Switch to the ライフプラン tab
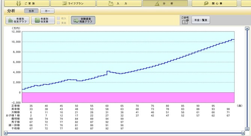Viewport: 251px width, 136px height. coord(73,3)
